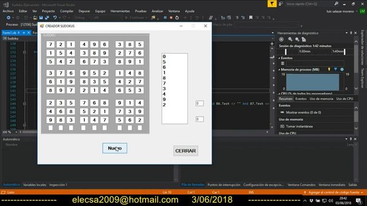The image size is (367, 206).
Task: Click the Reset View icon in diagnostics
Action: 303,39
